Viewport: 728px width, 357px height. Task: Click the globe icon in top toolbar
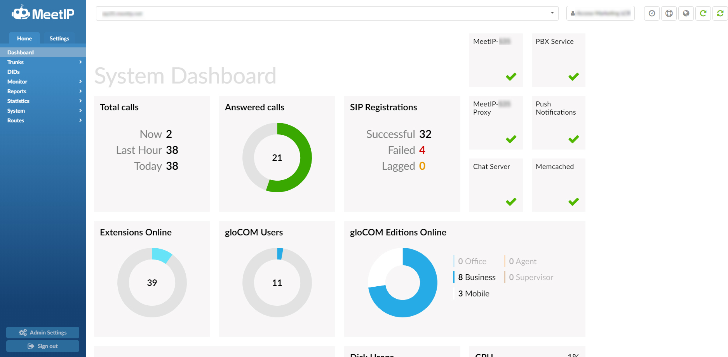click(686, 14)
